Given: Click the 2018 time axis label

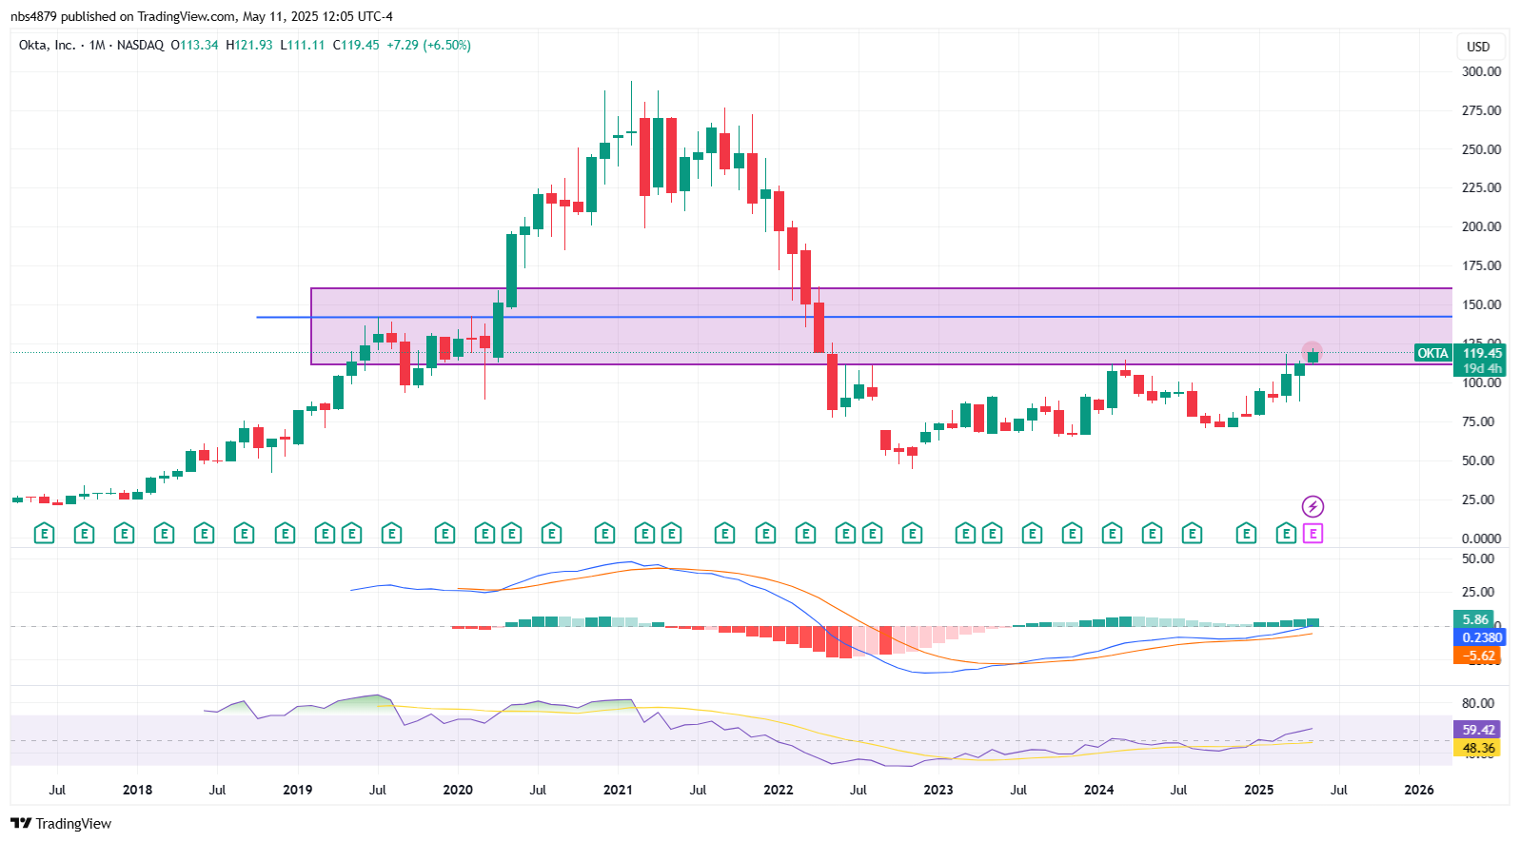Looking at the screenshot, I should pos(137,790).
